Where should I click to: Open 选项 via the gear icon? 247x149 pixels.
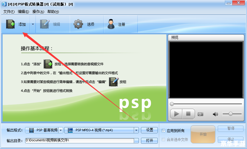78,24
